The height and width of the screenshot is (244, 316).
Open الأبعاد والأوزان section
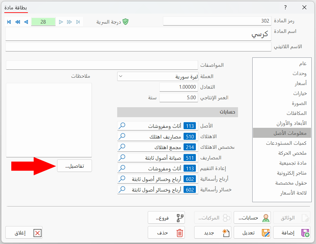[282, 123]
